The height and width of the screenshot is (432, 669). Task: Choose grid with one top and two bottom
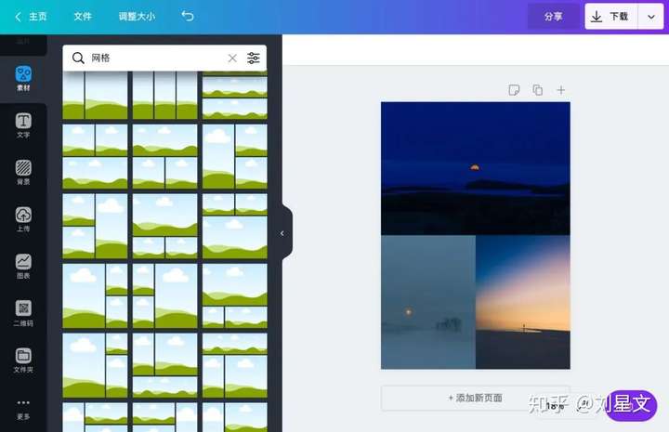(164, 156)
